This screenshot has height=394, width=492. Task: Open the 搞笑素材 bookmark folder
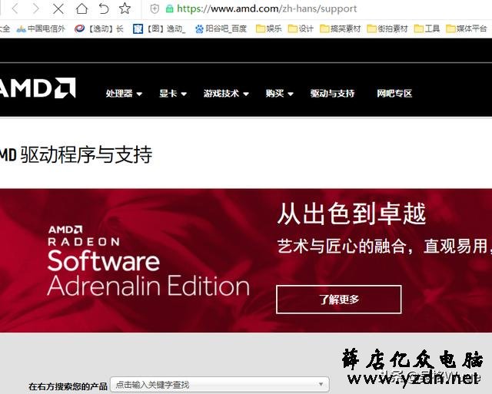pyautogui.click(x=341, y=29)
